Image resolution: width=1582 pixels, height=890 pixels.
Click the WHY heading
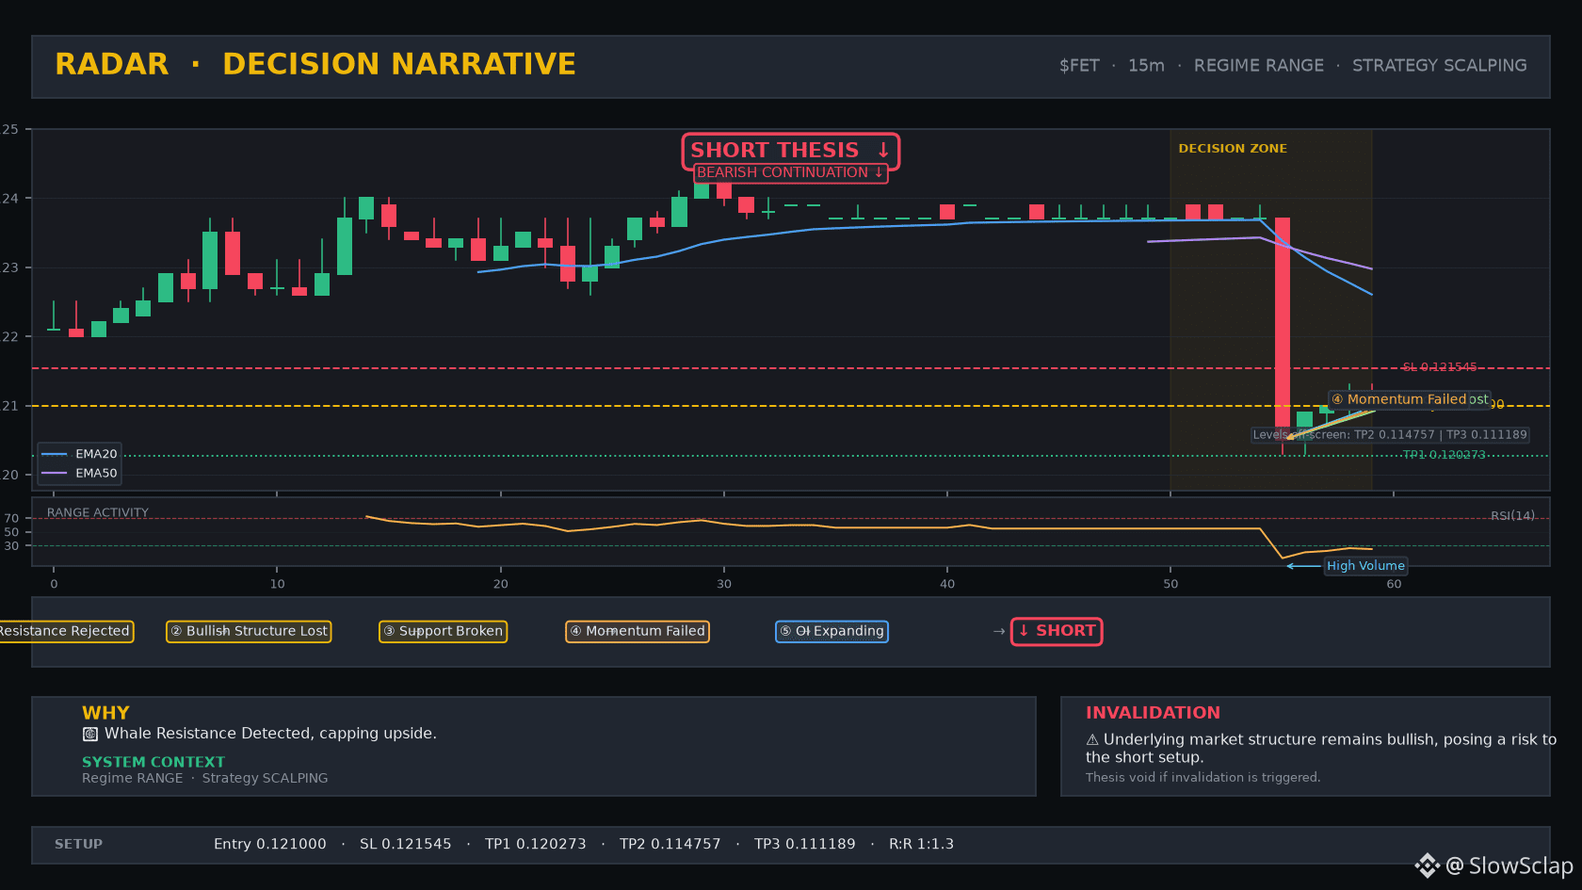(x=105, y=713)
